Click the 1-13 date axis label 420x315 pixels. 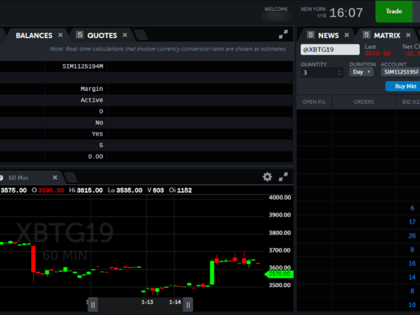click(x=147, y=302)
